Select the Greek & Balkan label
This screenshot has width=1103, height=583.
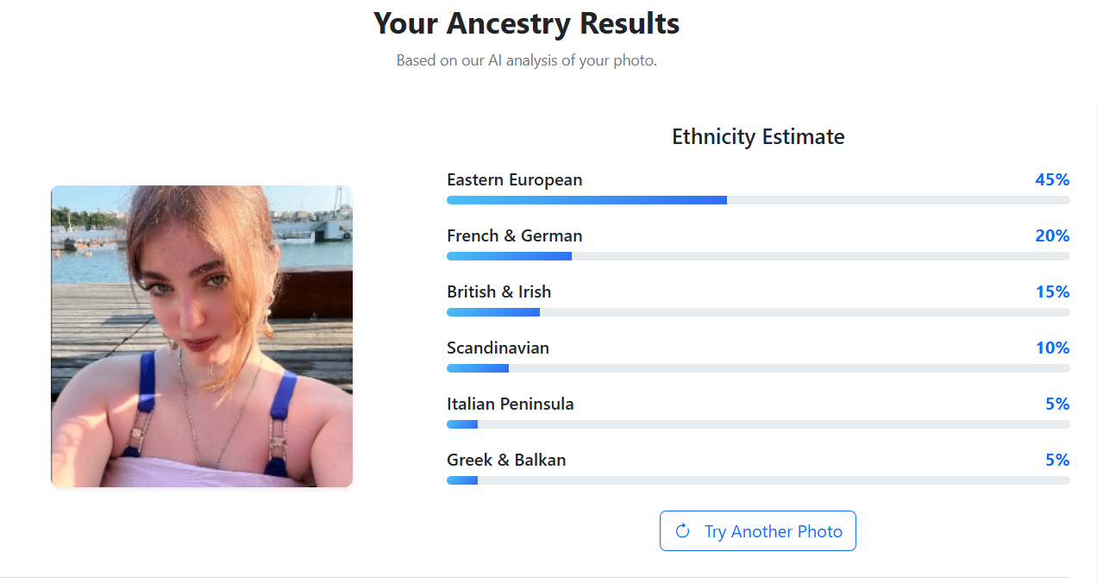(x=506, y=460)
